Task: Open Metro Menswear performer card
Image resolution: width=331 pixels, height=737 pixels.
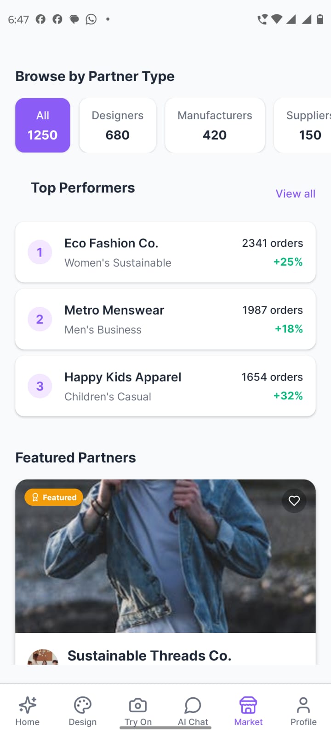Action: coord(165,319)
